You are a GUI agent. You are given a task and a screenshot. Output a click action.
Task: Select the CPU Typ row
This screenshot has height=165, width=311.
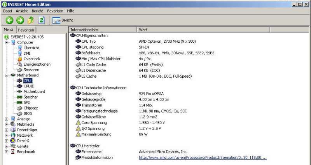tap(136, 42)
